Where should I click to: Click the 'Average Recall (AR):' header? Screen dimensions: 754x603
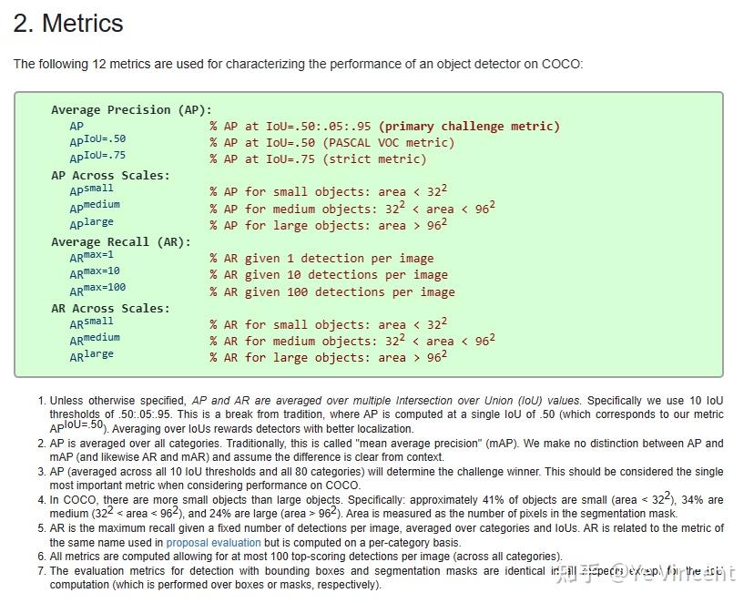[x=121, y=242]
